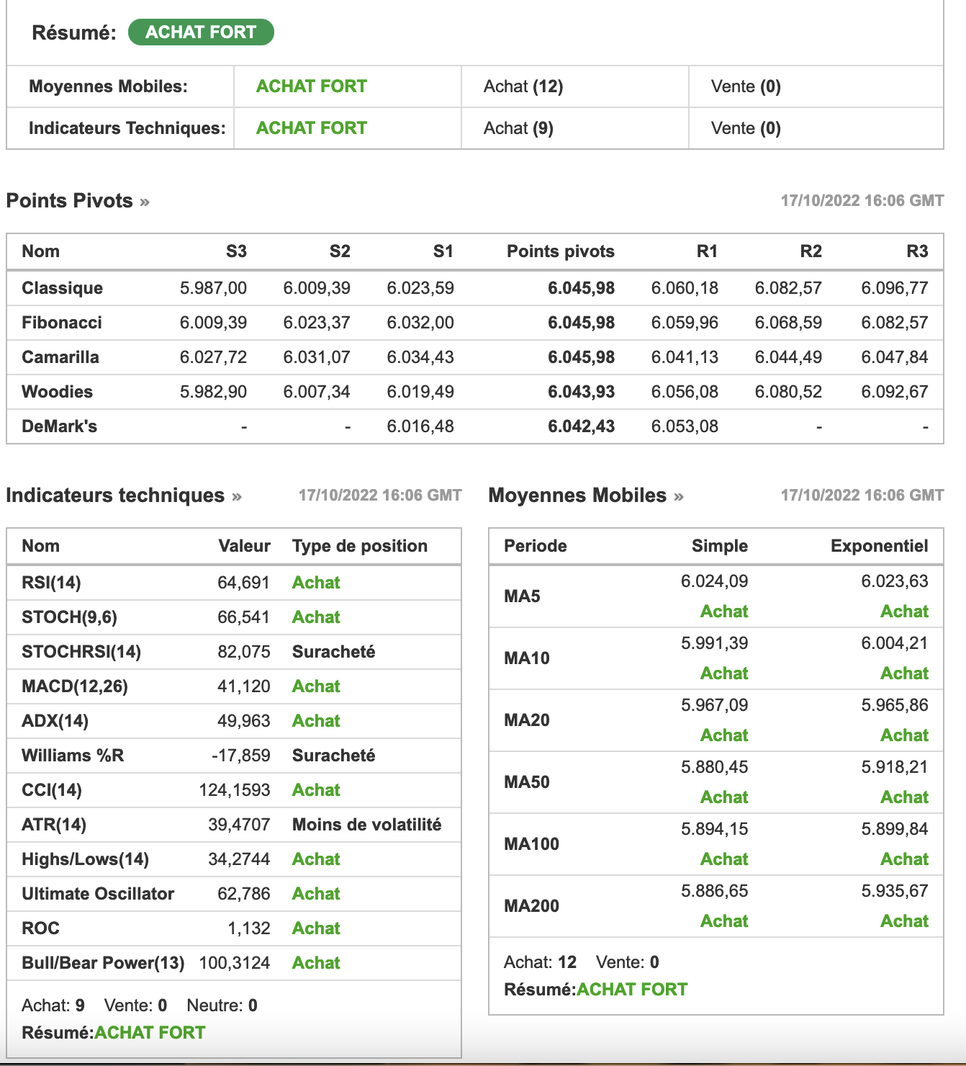Click the Exponentiel column header
966x1066 pixels.
[x=879, y=546]
